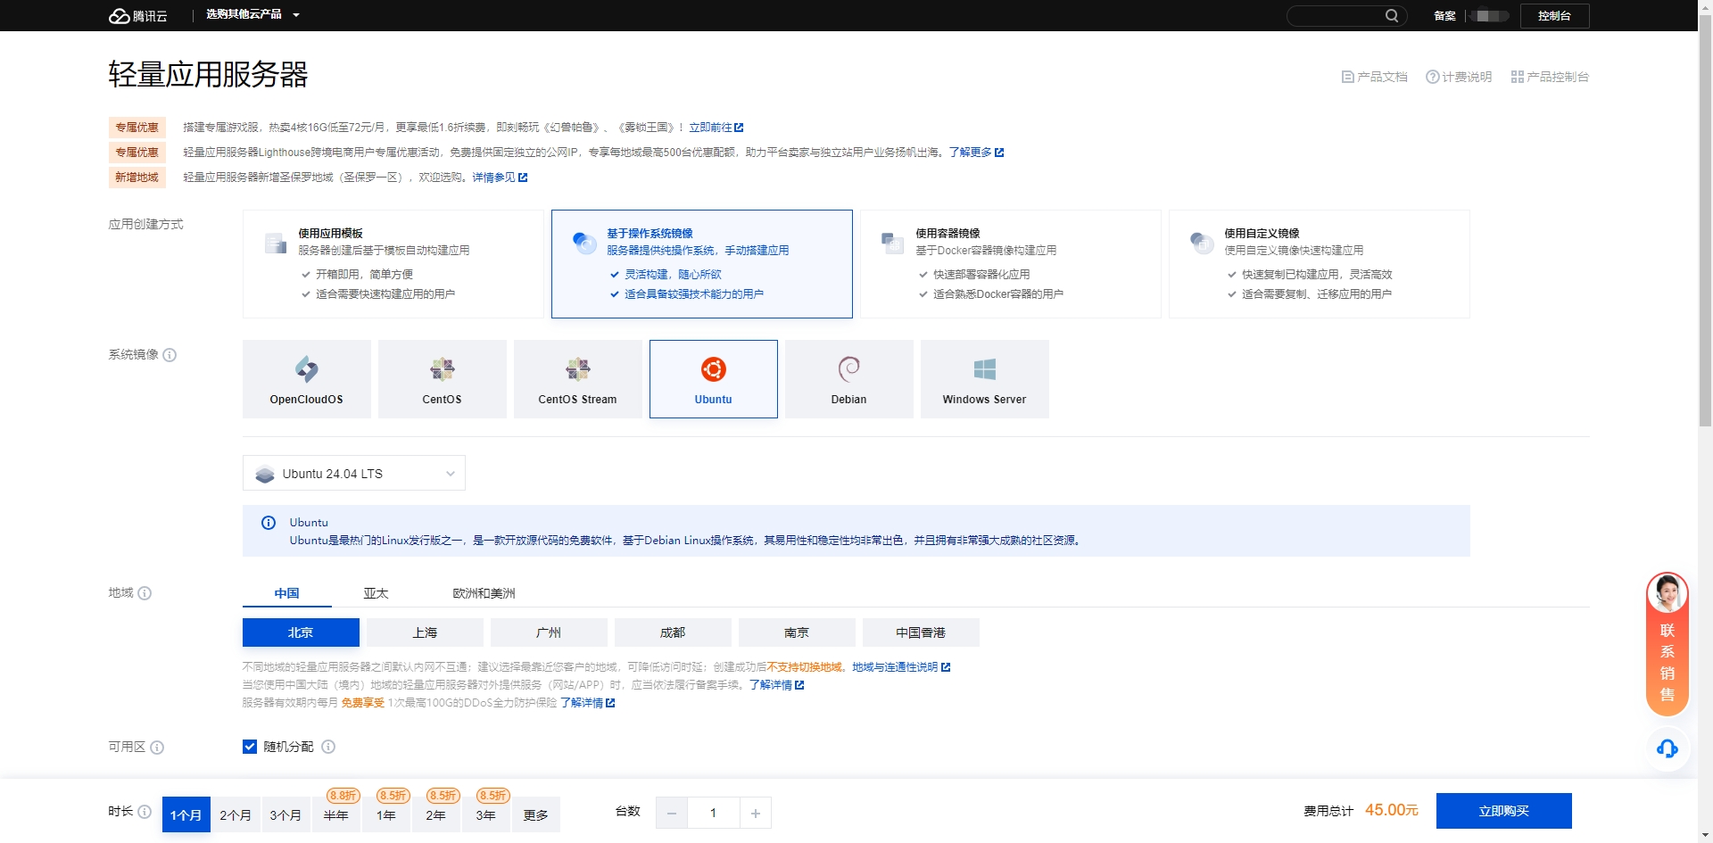Viewport: 1713px width, 843px height.
Task: Select 中国香港 region
Action: point(921,632)
